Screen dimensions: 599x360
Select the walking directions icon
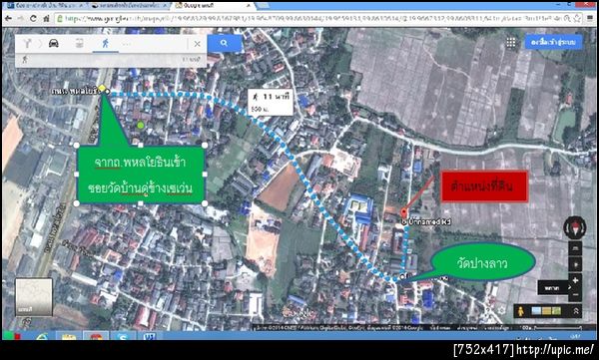(105, 43)
